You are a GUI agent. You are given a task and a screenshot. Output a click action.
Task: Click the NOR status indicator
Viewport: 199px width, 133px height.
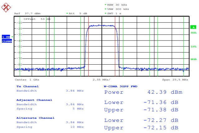coord(193,59)
